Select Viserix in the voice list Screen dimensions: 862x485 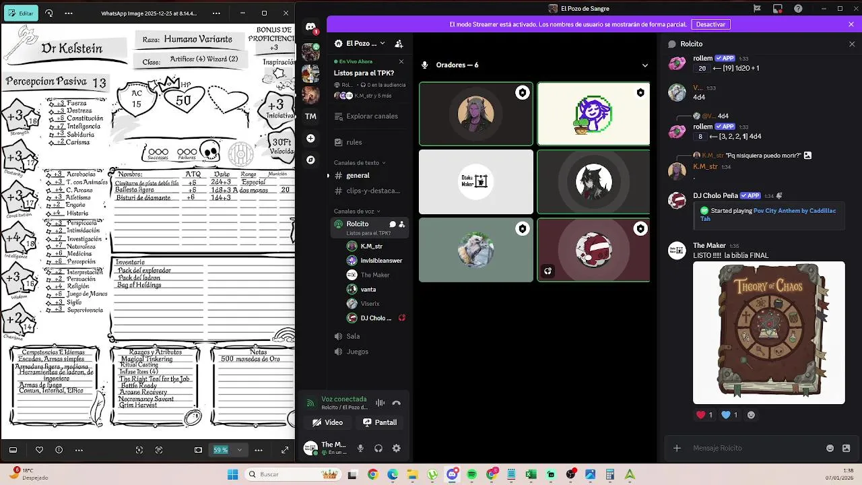[x=370, y=304]
